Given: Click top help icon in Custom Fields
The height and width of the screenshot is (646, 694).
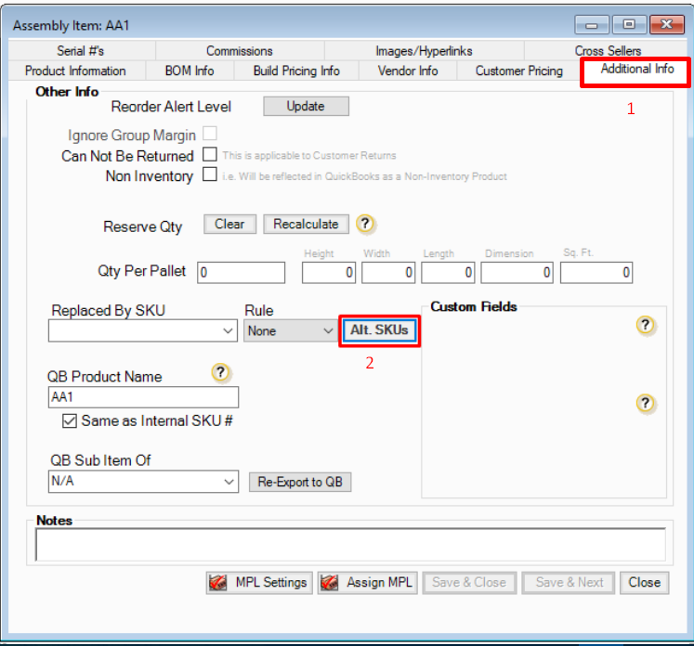Looking at the screenshot, I should tap(646, 325).
